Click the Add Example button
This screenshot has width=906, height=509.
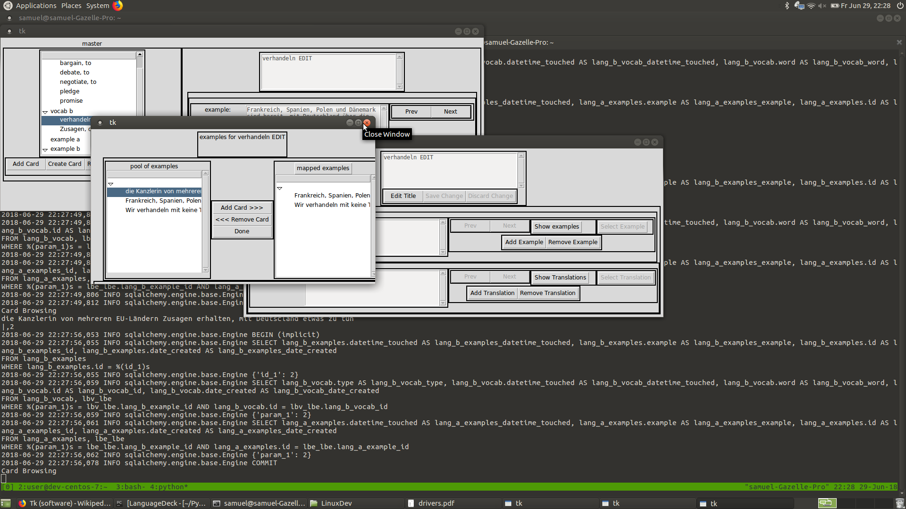point(524,242)
